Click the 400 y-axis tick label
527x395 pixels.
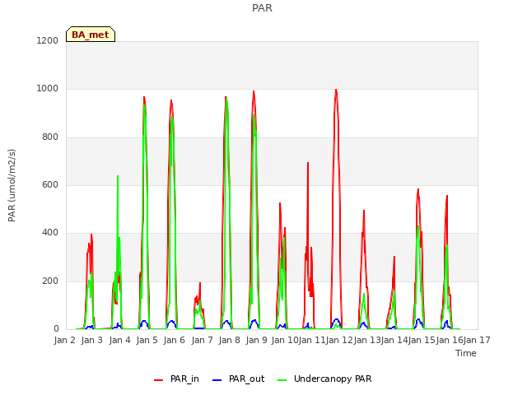pyautogui.click(x=50, y=233)
